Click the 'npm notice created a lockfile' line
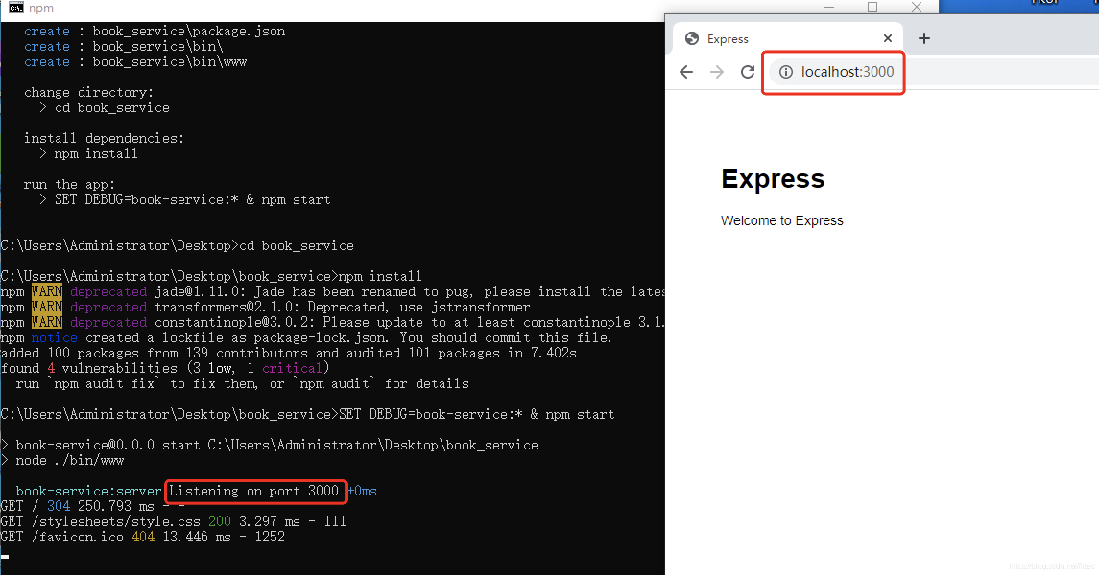Viewport: 1099px width, 575px height. click(306, 338)
